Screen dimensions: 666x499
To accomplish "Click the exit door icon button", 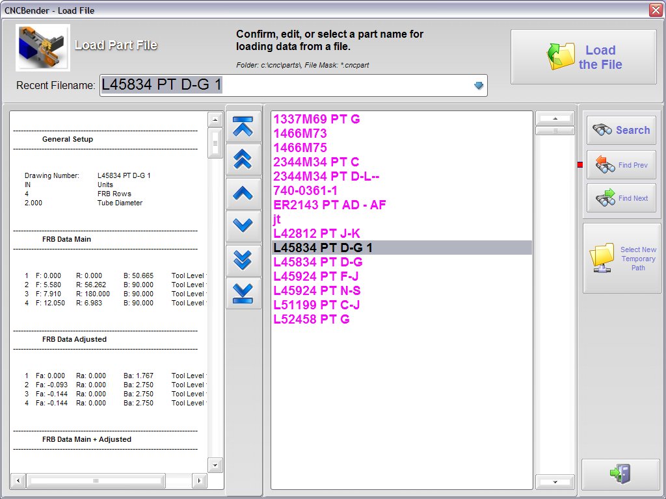I will [x=619, y=474].
